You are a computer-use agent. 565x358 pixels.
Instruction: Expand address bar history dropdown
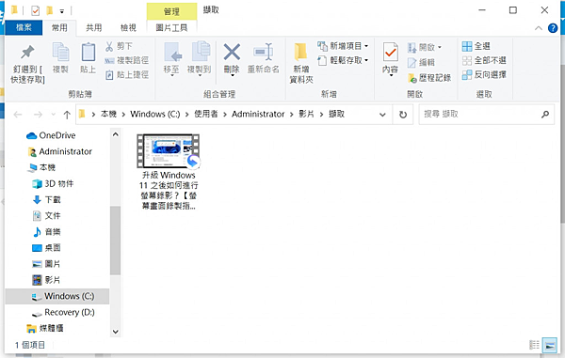pos(382,115)
